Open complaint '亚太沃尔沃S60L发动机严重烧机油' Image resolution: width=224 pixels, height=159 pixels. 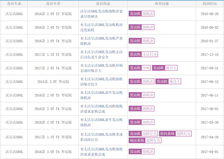[x=101, y=41]
